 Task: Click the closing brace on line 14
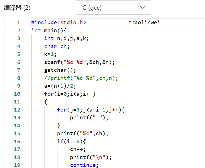click(58, 126)
